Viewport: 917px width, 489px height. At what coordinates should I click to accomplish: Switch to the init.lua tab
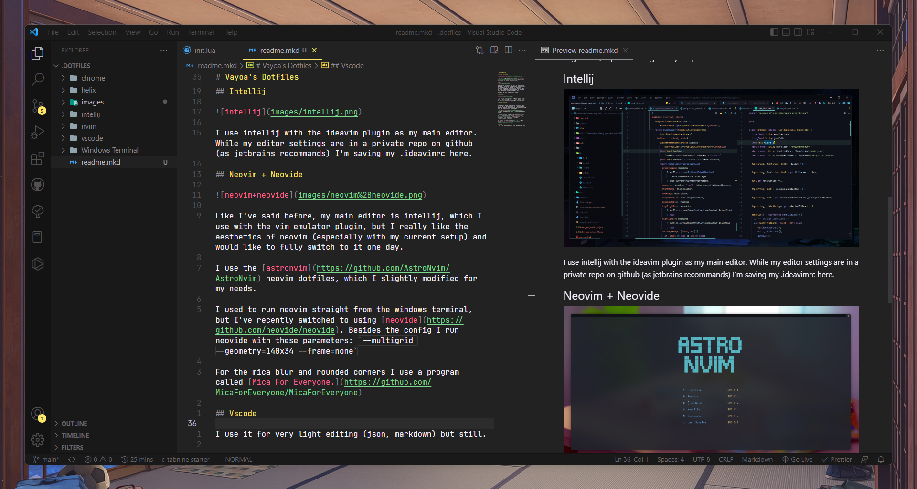[x=204, y=50]
